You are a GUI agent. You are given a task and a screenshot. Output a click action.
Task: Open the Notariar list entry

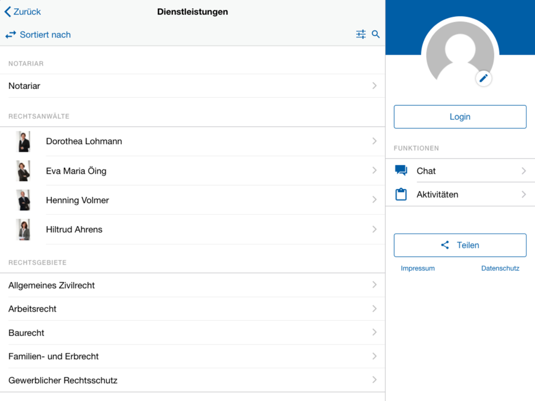coord(193,86)
